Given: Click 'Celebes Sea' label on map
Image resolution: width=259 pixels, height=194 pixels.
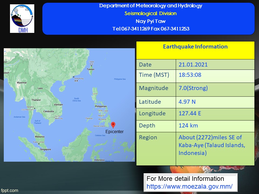Looking at the screenshot, I should pyautogui.click(x=100, y=136).
